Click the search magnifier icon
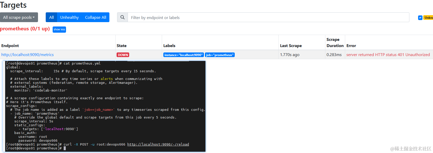The image size is (433, 153). [x=123, y=17]
